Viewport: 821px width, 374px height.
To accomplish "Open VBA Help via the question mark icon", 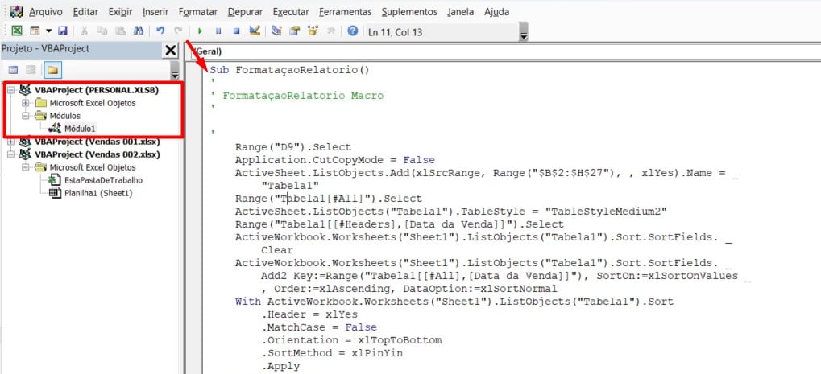I will coord(353,31).
